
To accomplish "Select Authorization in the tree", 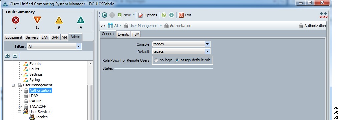I will click(40, 90).
